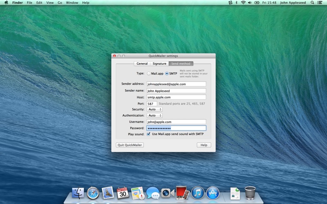Open the App Store Dock icon
This screenshot has height=204, width=327.
[x=213, y=193]
